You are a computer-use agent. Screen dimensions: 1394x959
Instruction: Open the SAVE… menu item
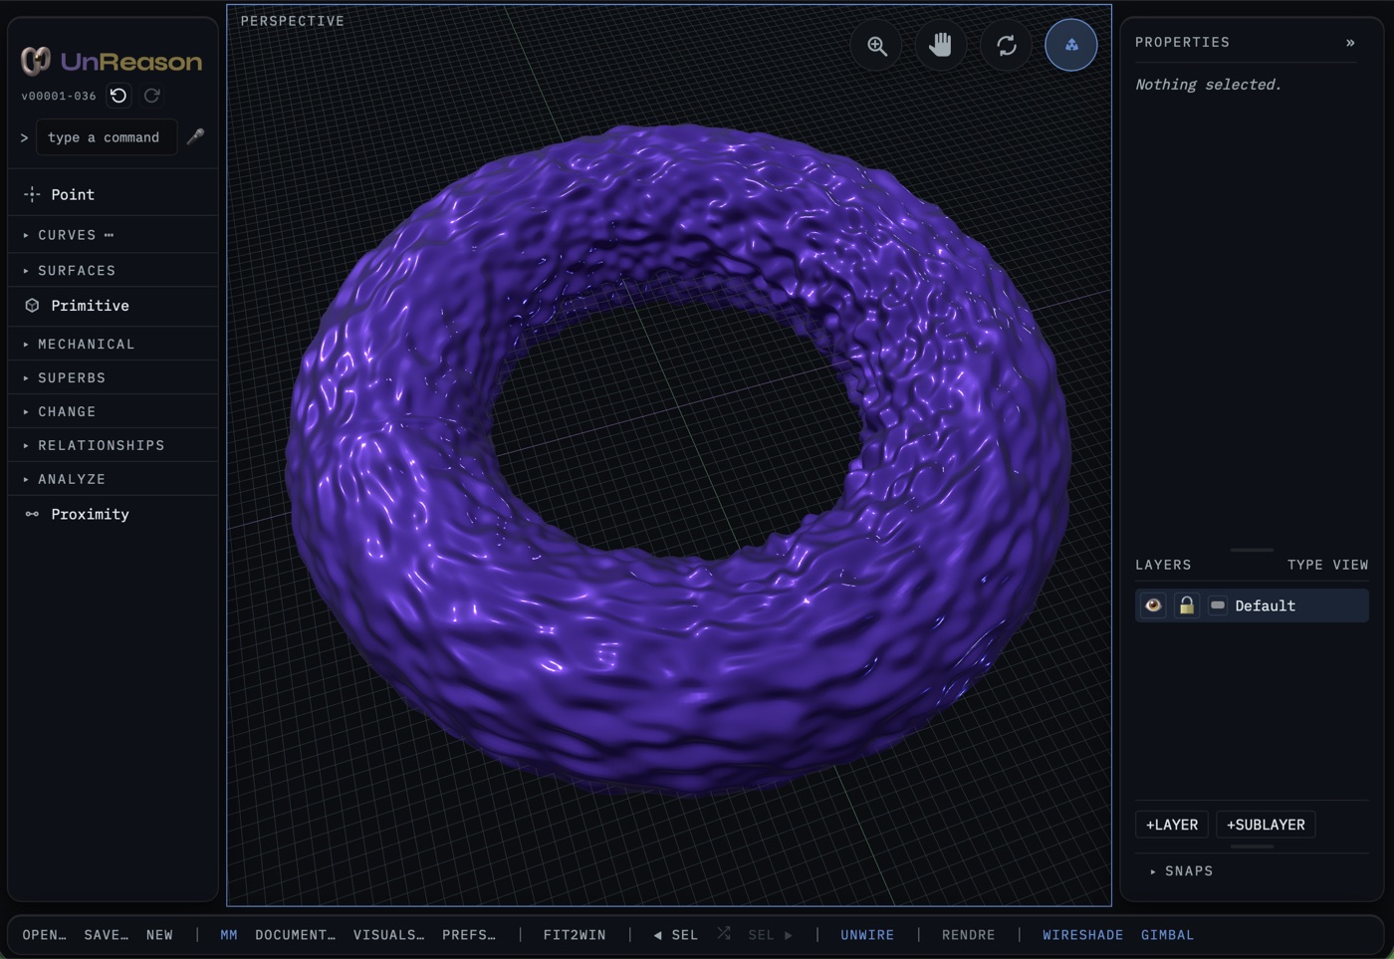pos(106,935)
